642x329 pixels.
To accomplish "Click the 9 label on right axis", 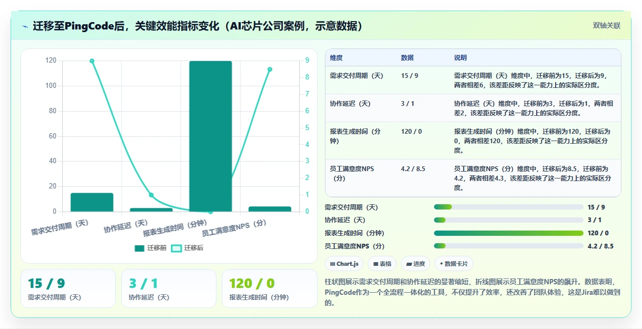I will 307,61.
